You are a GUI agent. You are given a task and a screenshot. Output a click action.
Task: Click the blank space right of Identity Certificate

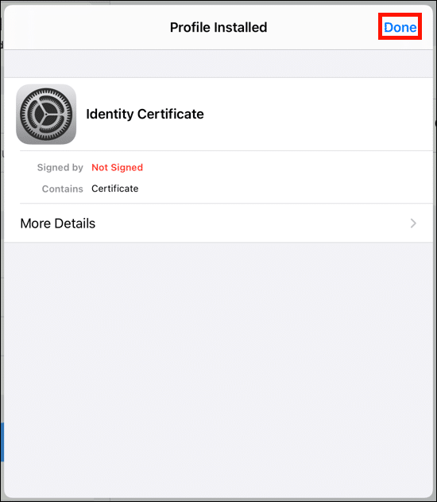click(x=318, y=114)
